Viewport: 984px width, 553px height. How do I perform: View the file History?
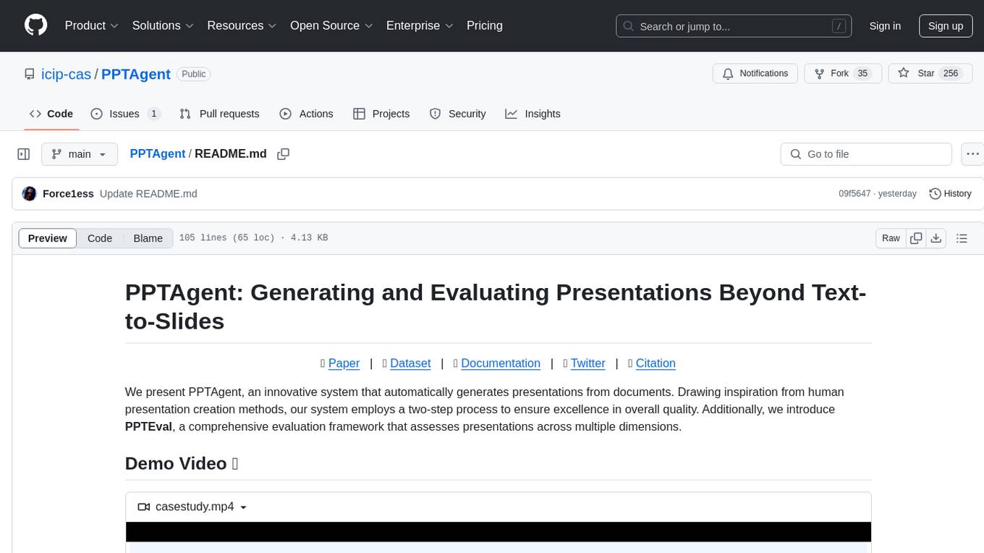[x=950, y=193]
